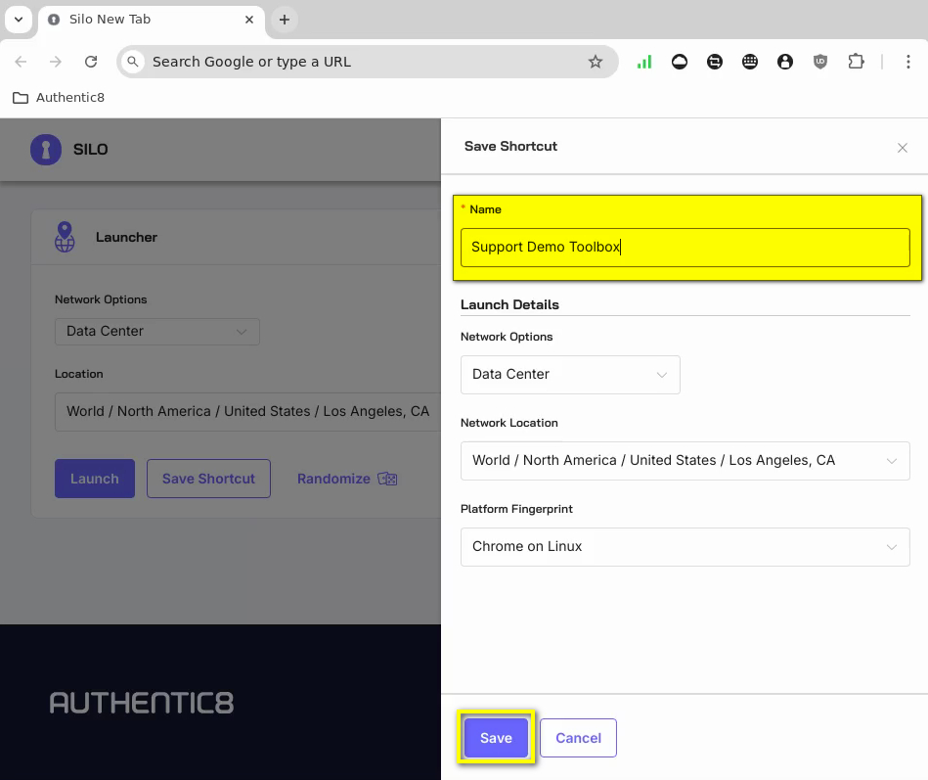Click the Launch Details heading text
This screenshot has height=780, width=928.
tap(509, 304)
